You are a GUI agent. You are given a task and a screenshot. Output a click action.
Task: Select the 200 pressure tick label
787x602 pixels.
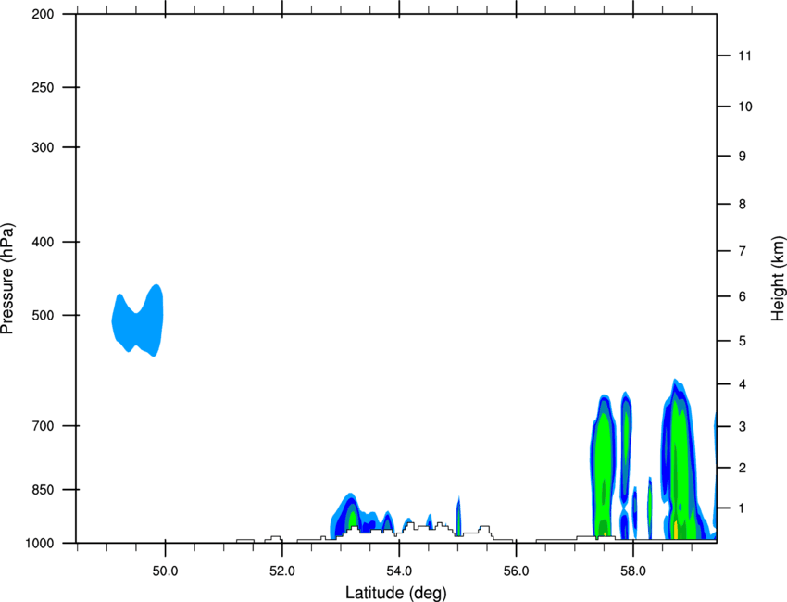[x=43, y=14]
